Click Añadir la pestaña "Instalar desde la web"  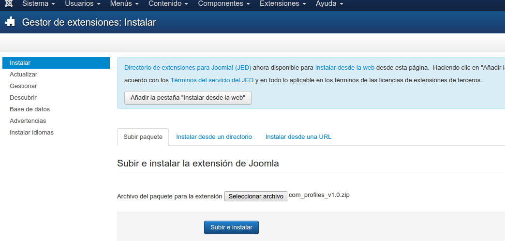(x=188, y=98)
